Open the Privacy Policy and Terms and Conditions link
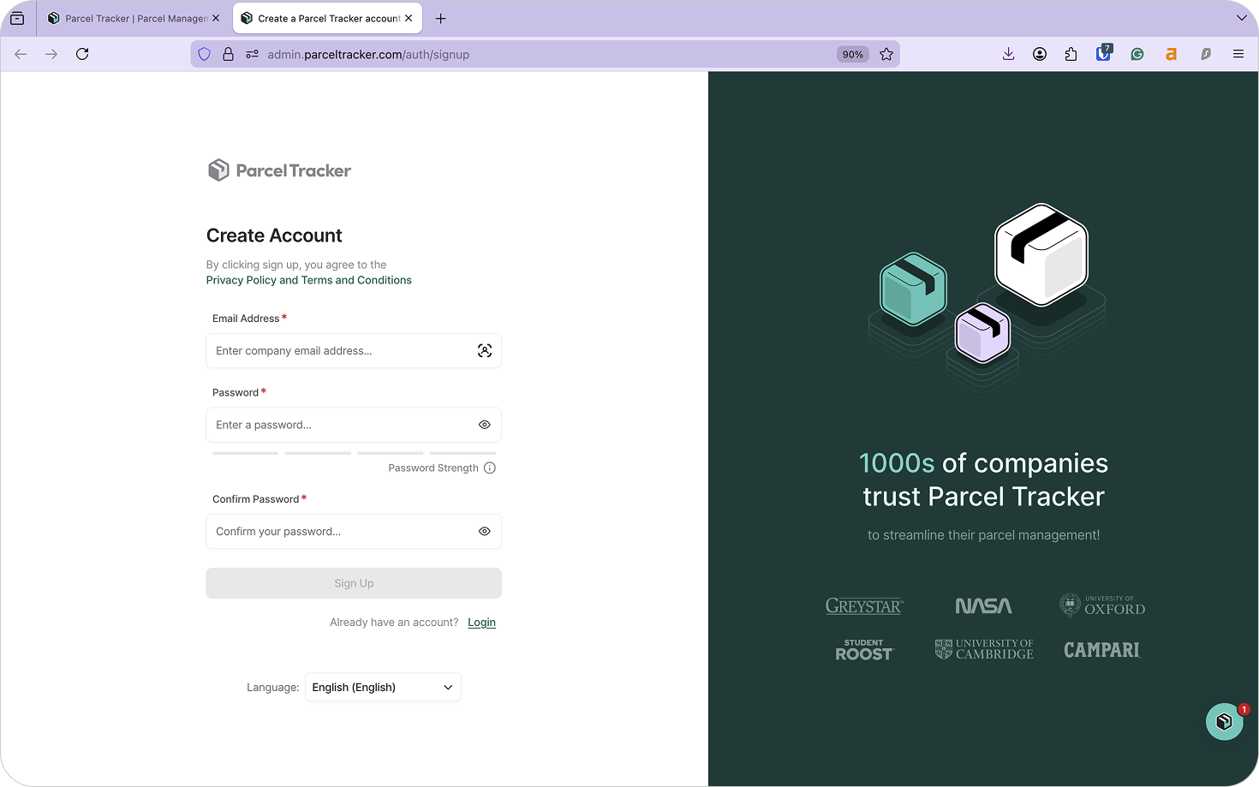1259x787 pixels. [x=308, y=280]
